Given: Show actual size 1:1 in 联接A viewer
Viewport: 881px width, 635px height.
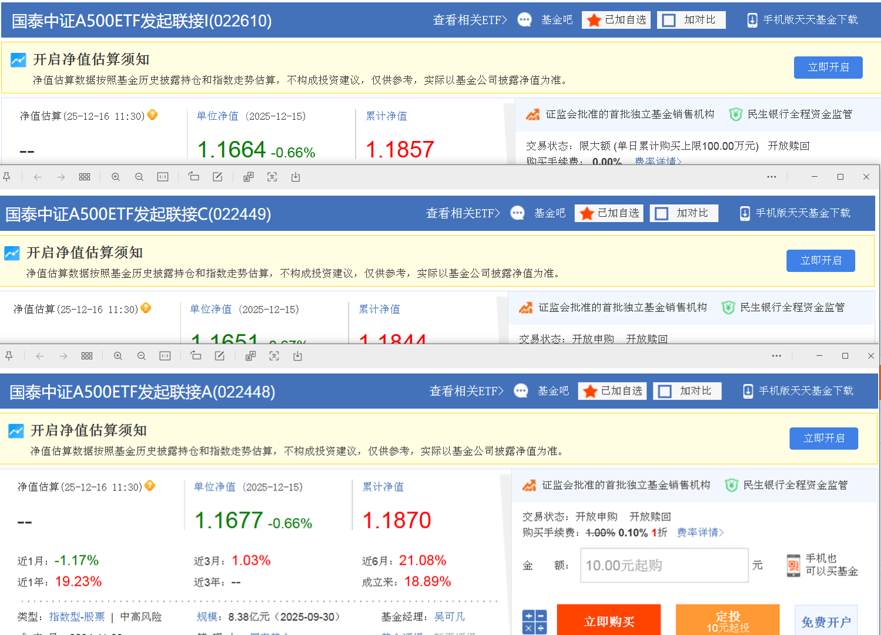Looking at the screenshot, I should 165,356.
